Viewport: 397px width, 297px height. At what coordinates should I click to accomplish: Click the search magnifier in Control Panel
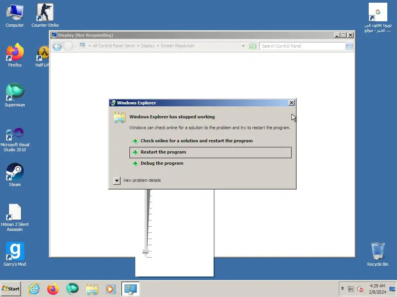coord(349,46)
